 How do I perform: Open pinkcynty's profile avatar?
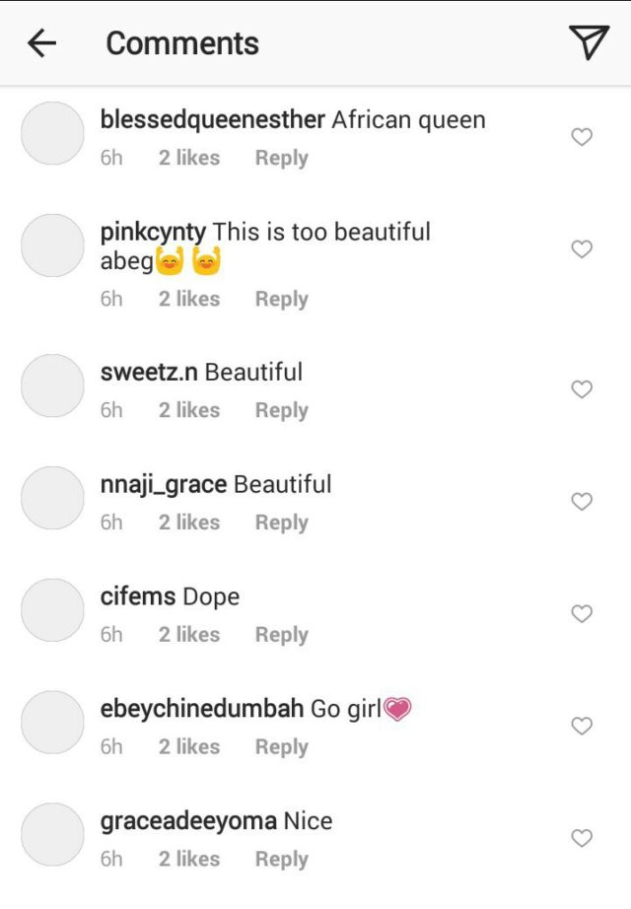(x=52, y=245)
